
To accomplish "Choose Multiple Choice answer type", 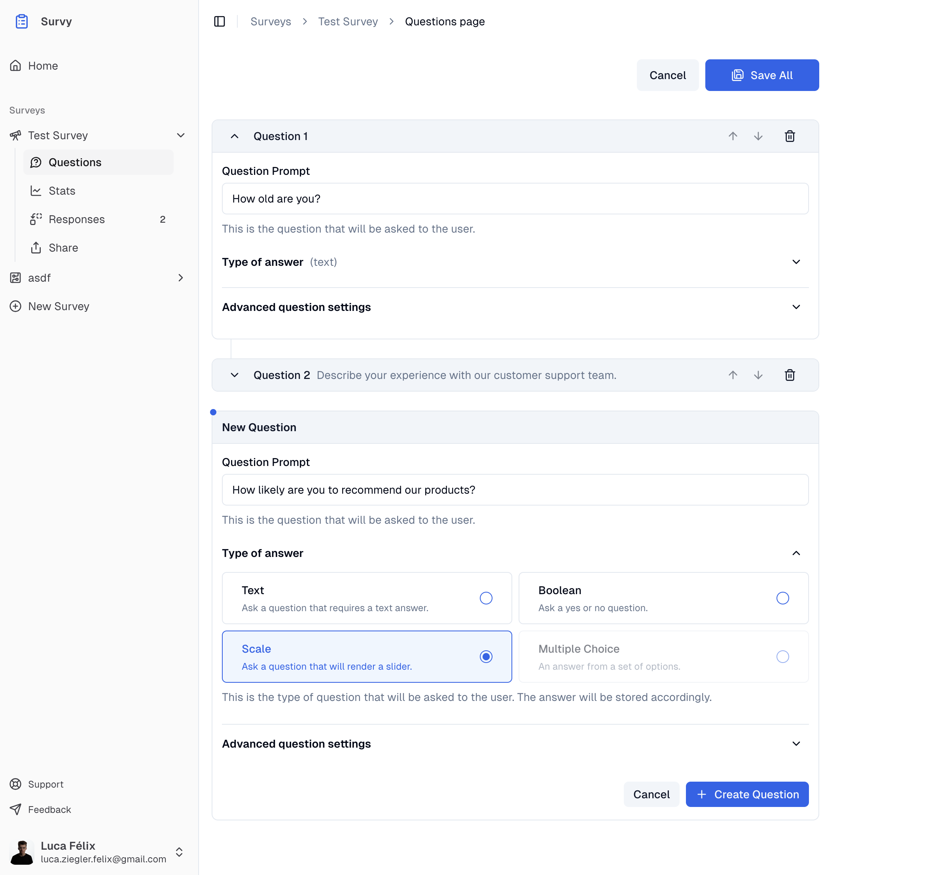I will (782, 657).
